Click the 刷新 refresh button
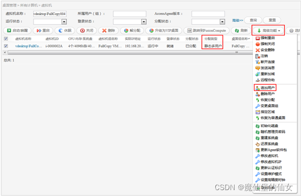 (x=241, y=31)
